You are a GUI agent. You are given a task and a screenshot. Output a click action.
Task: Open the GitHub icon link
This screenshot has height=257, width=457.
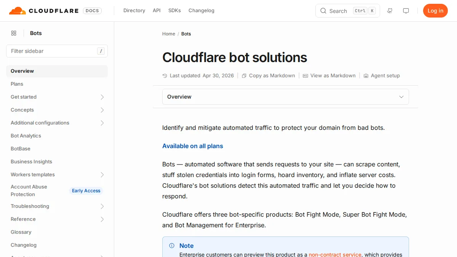pos(390,11)
